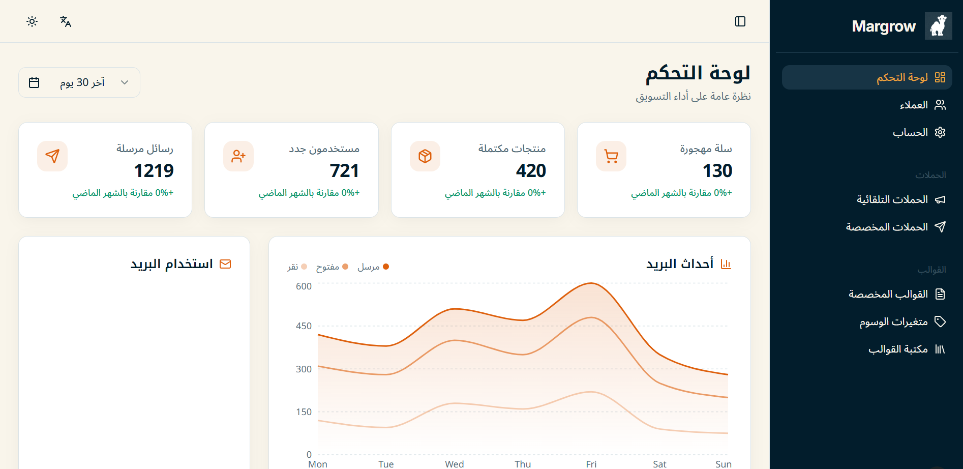Screen dimensions: 963x469
Task: Click the customers people icon
Action: (x=940, y=105)
